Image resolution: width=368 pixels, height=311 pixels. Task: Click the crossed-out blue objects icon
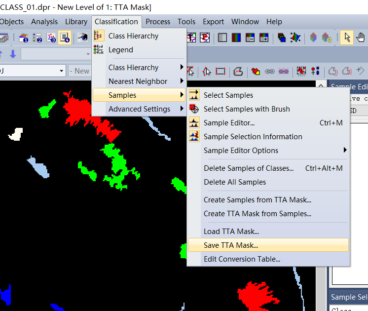tap(284, 71)
